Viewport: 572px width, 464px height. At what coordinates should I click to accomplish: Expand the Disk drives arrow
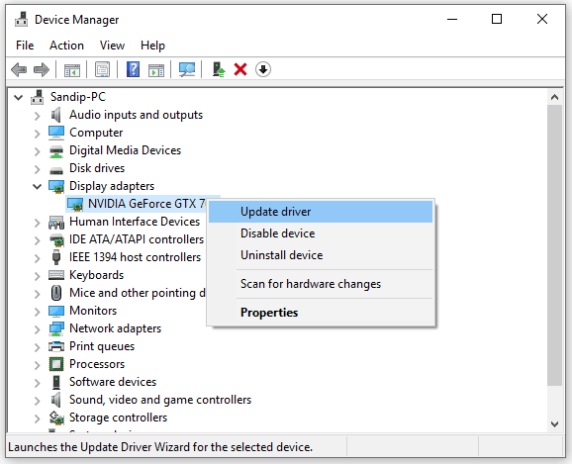pos(37,169)
